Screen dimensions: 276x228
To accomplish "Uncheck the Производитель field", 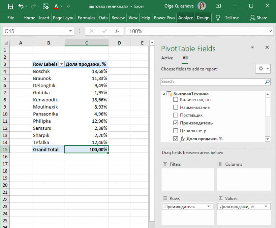I will click(x=175, y=123).
